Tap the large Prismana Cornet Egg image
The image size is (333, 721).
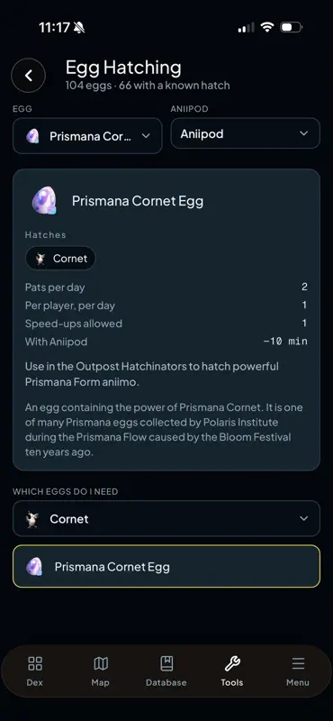45,200
